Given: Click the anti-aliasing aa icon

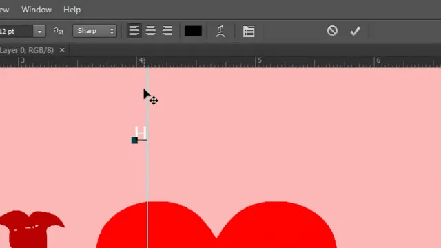Looking at the screenshot, I should (x=59, y=31).
